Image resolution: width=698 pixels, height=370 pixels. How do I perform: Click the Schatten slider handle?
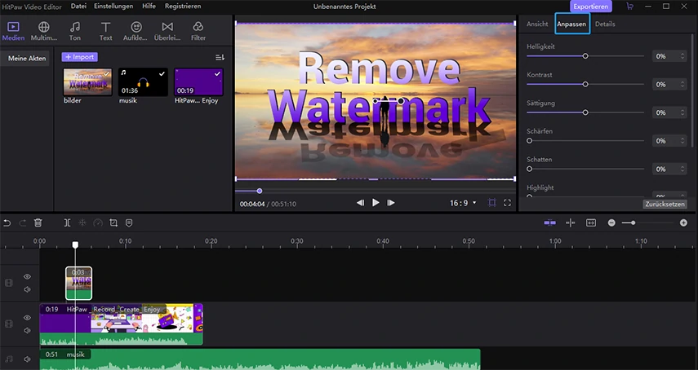[529, 170]
